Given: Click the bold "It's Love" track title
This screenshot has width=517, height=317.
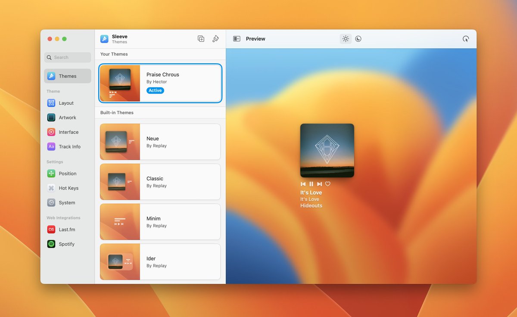Looking at the screenshot, I should (311, 193).
